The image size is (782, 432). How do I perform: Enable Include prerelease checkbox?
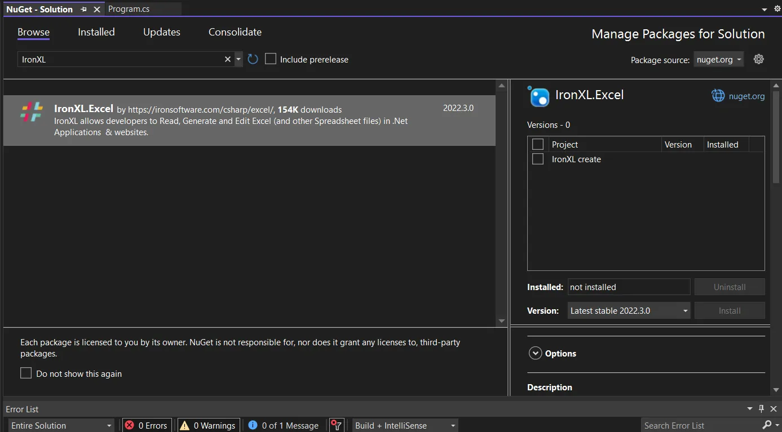271,59
